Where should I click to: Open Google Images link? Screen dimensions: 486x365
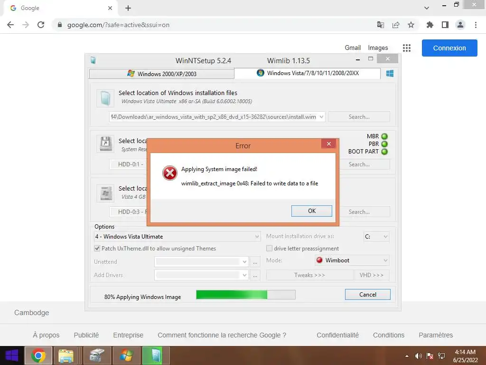click(378, 48)
